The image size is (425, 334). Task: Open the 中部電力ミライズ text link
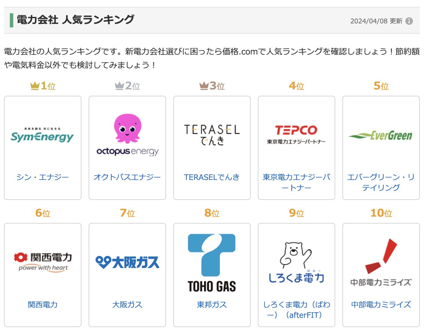[x=381, y=305]
